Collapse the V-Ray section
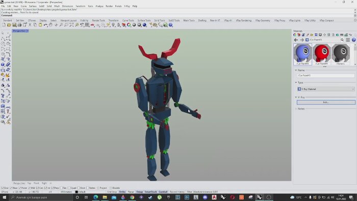Viewport: 357px width, 201px height. 296,97
